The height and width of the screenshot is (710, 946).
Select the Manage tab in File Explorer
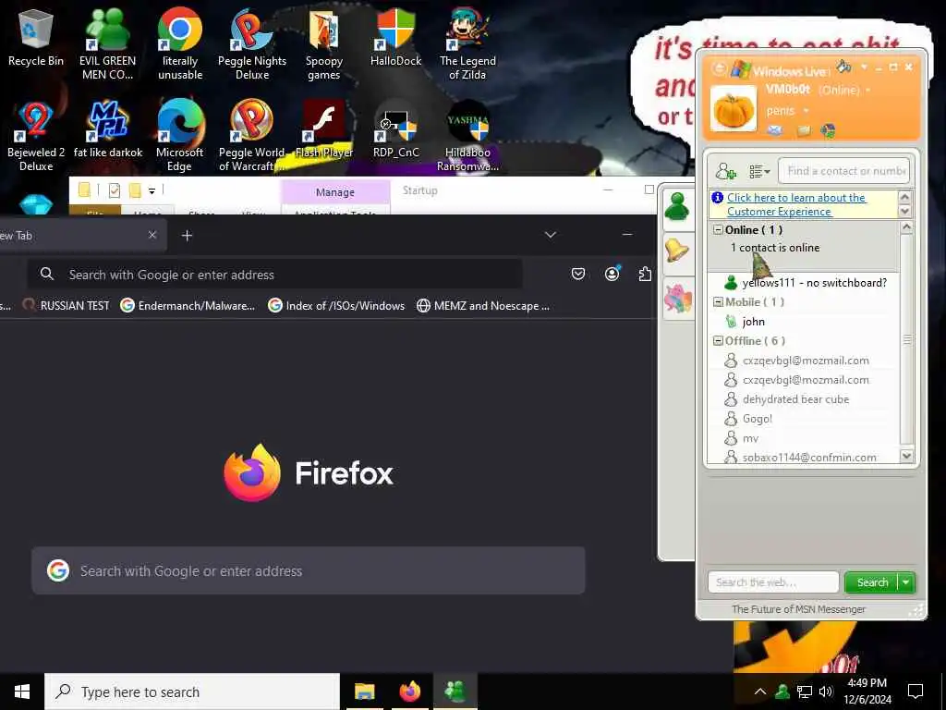point(334,192)
